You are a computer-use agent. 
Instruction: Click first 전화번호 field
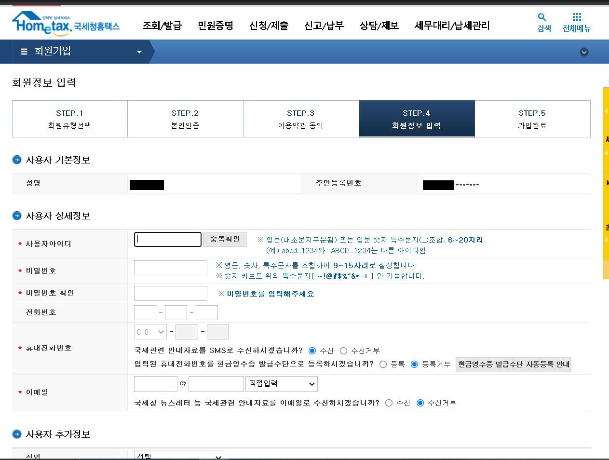(145, 312)
